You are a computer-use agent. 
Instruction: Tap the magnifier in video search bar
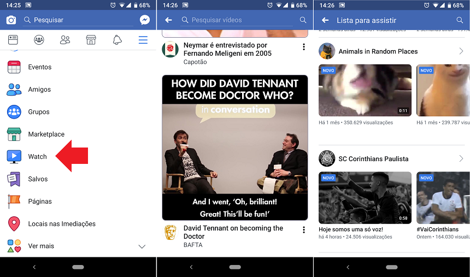tap(303, 20)
